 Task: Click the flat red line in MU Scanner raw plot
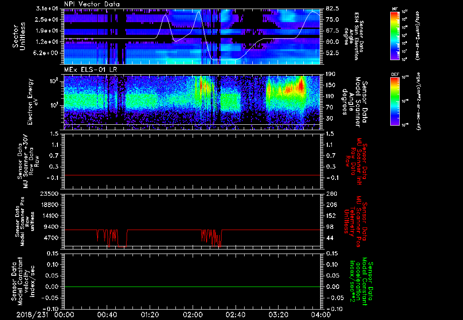click(192, 175)
